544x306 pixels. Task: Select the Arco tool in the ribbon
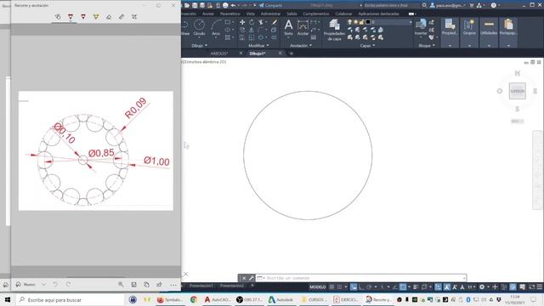pos(216,27)
